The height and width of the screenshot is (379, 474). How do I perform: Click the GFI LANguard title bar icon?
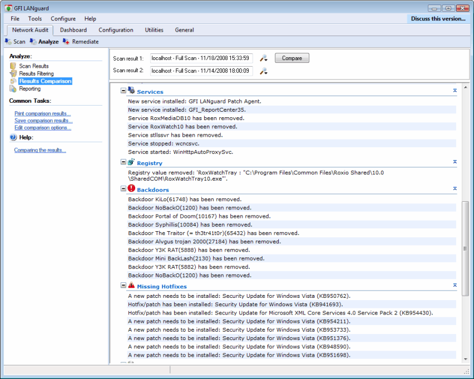click(8, 8)
